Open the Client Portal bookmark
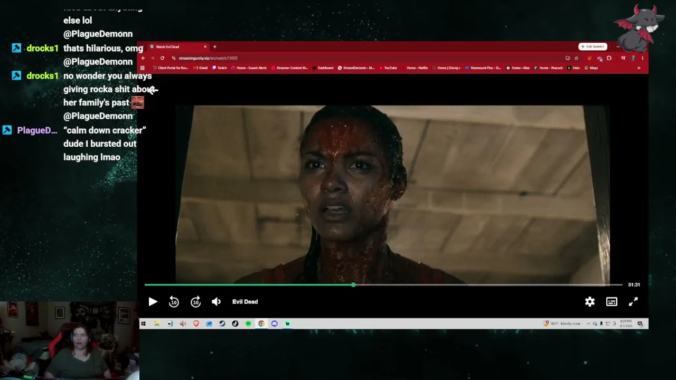Viewport: 676px width, 380px height. coord(170,68)
